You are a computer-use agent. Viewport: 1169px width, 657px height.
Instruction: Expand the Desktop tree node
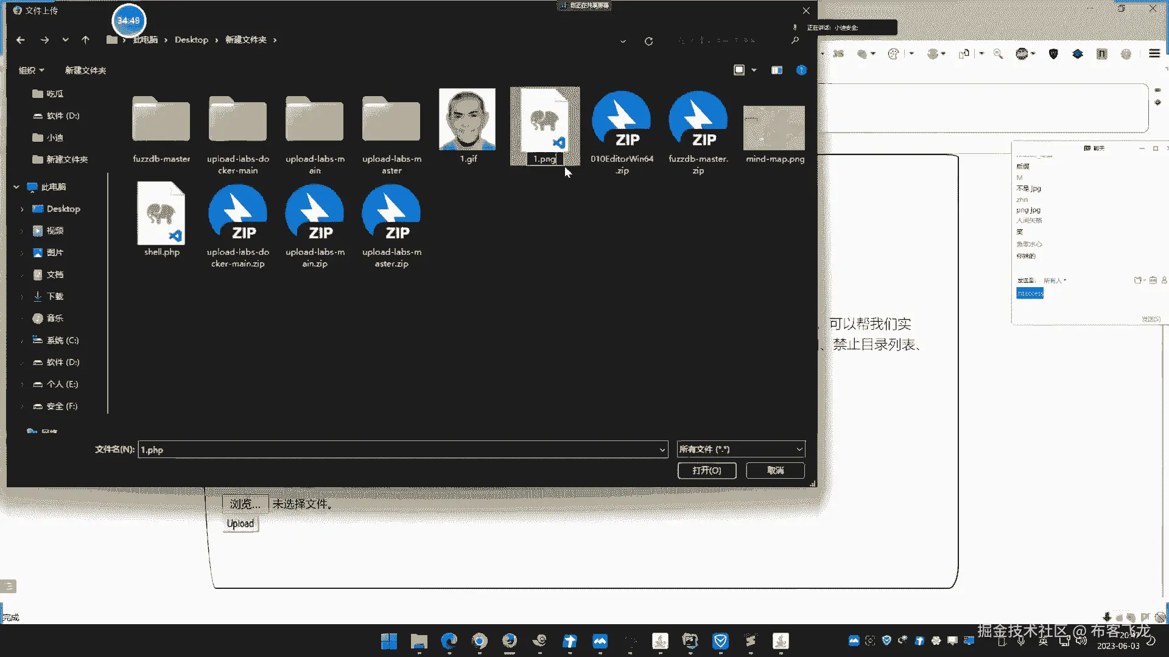(x=22, y=209)
